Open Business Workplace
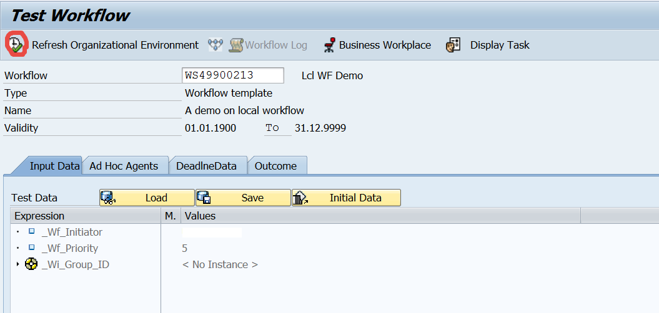The image size is (659, 313). click(x=385, y=45)
